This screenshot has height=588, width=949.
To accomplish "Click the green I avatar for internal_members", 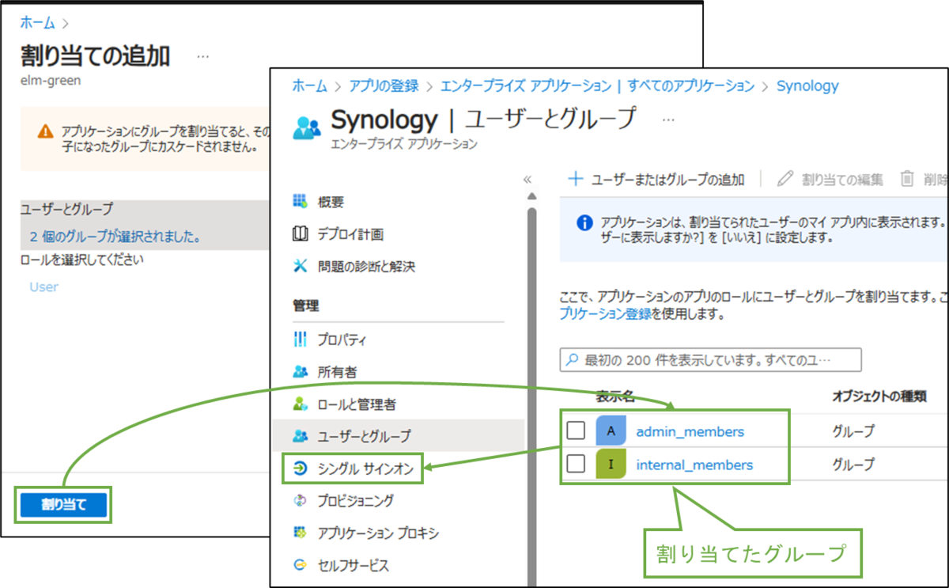I will (611, 465).
